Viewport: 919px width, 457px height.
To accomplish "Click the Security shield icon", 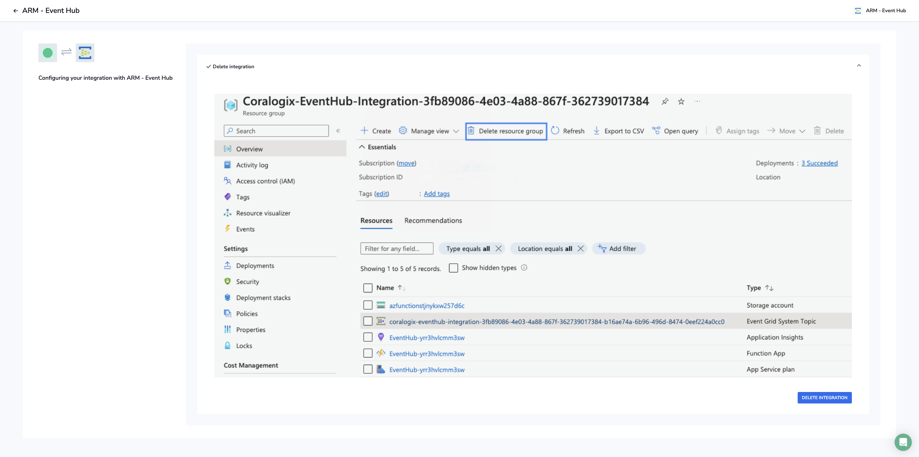I will pos(228,281).
